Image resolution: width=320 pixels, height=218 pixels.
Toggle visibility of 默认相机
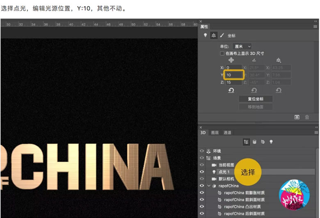(x=201, y=179)
